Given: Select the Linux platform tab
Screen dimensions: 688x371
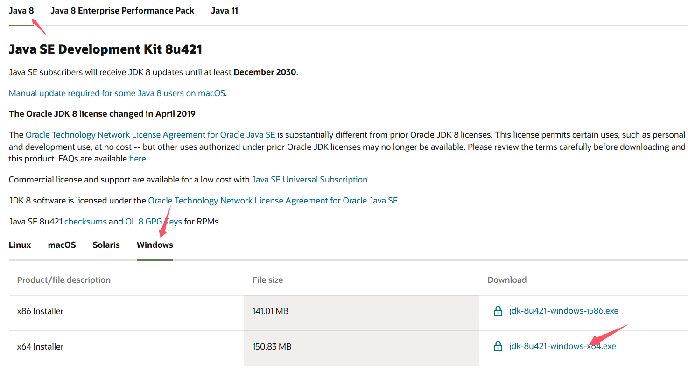Looking at the screenshot, I should click(x=20, y=245).
